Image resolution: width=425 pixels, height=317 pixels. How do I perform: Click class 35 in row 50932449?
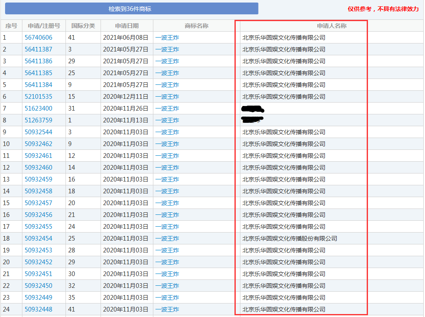[x=71, y=298]
